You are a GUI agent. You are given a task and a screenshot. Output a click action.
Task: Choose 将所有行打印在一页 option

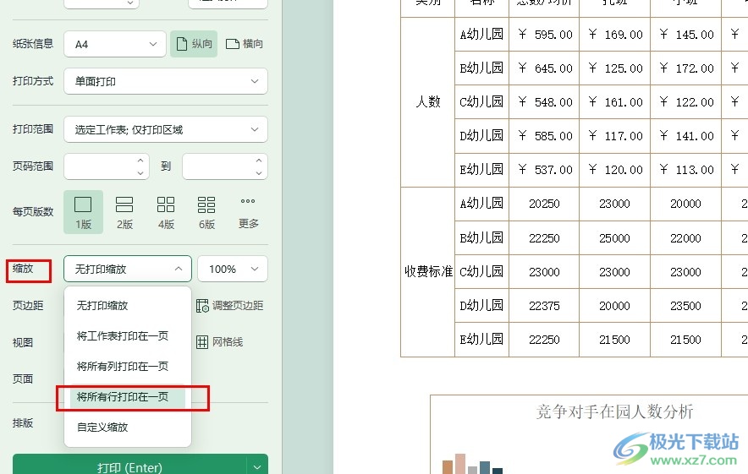pos(128,397)
